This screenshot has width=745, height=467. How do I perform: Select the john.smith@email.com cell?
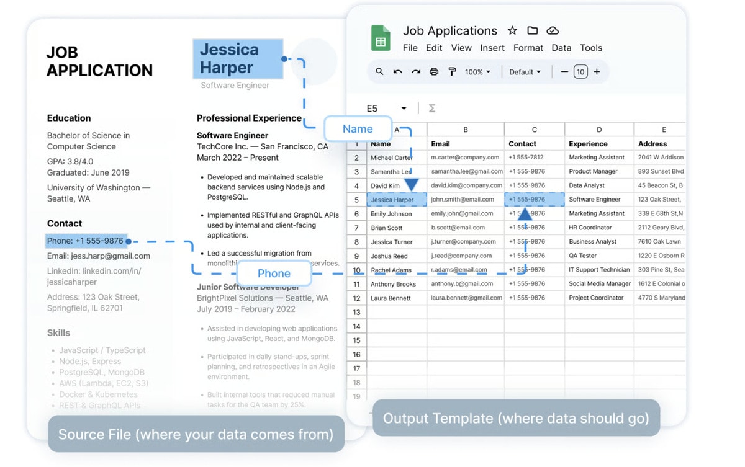tap(466, 200)
